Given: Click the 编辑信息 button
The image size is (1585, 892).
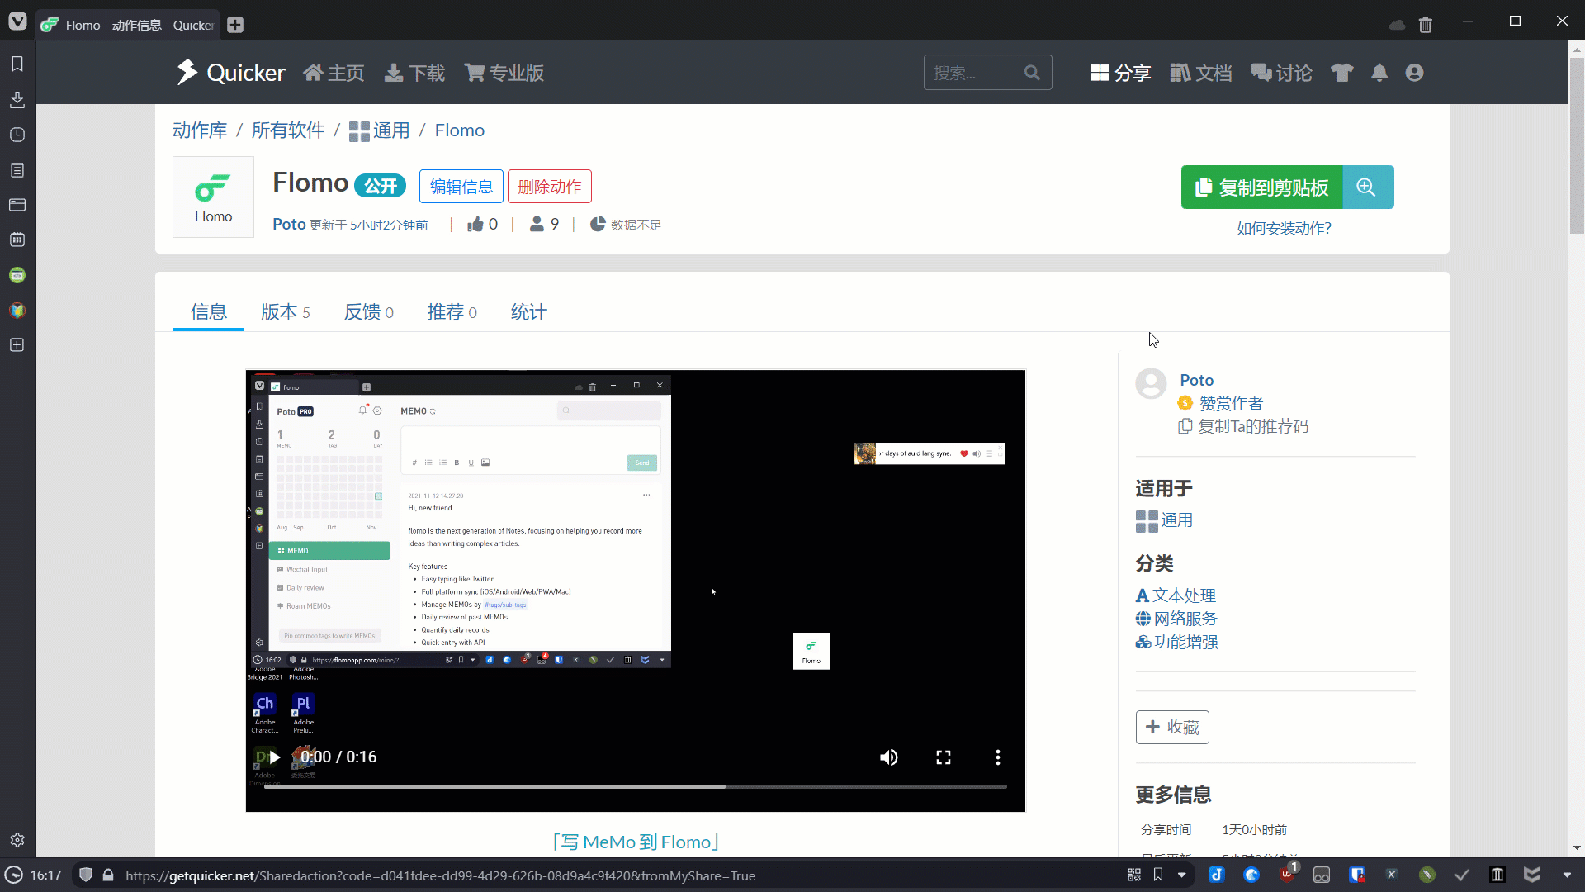Looking at the screenshot, I should 461,187.
